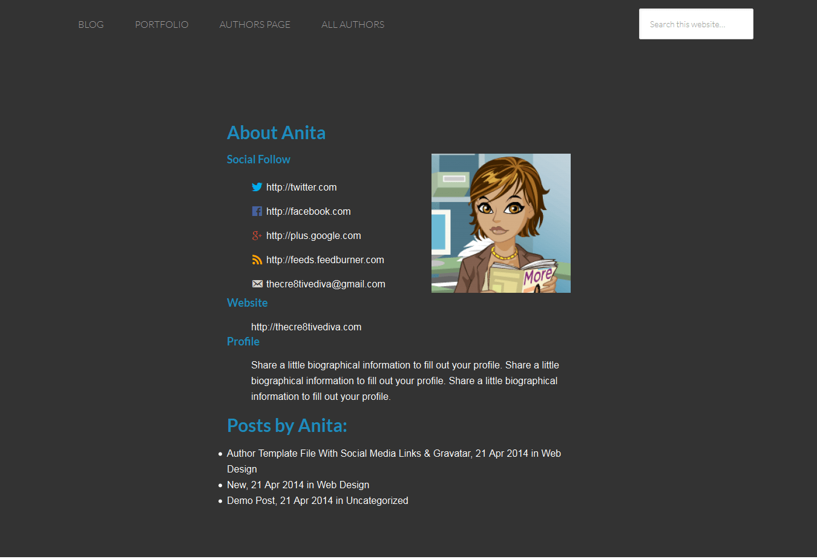Image resolution: width=817 pixels, height=559 pixels.
Task: Follow the http://facebook.com link
Action: [x=309, y=211]
